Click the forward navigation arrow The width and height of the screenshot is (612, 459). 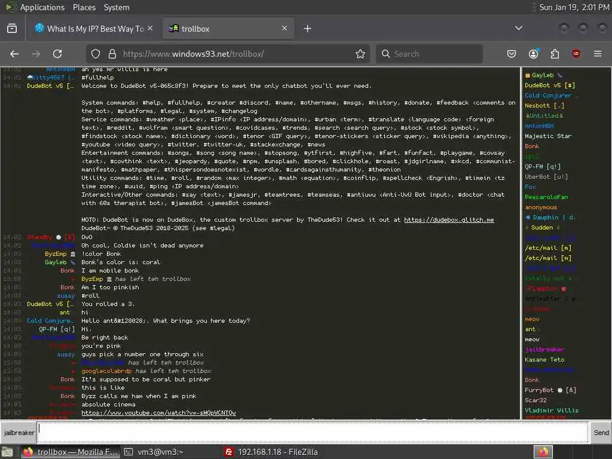[36, 54]
